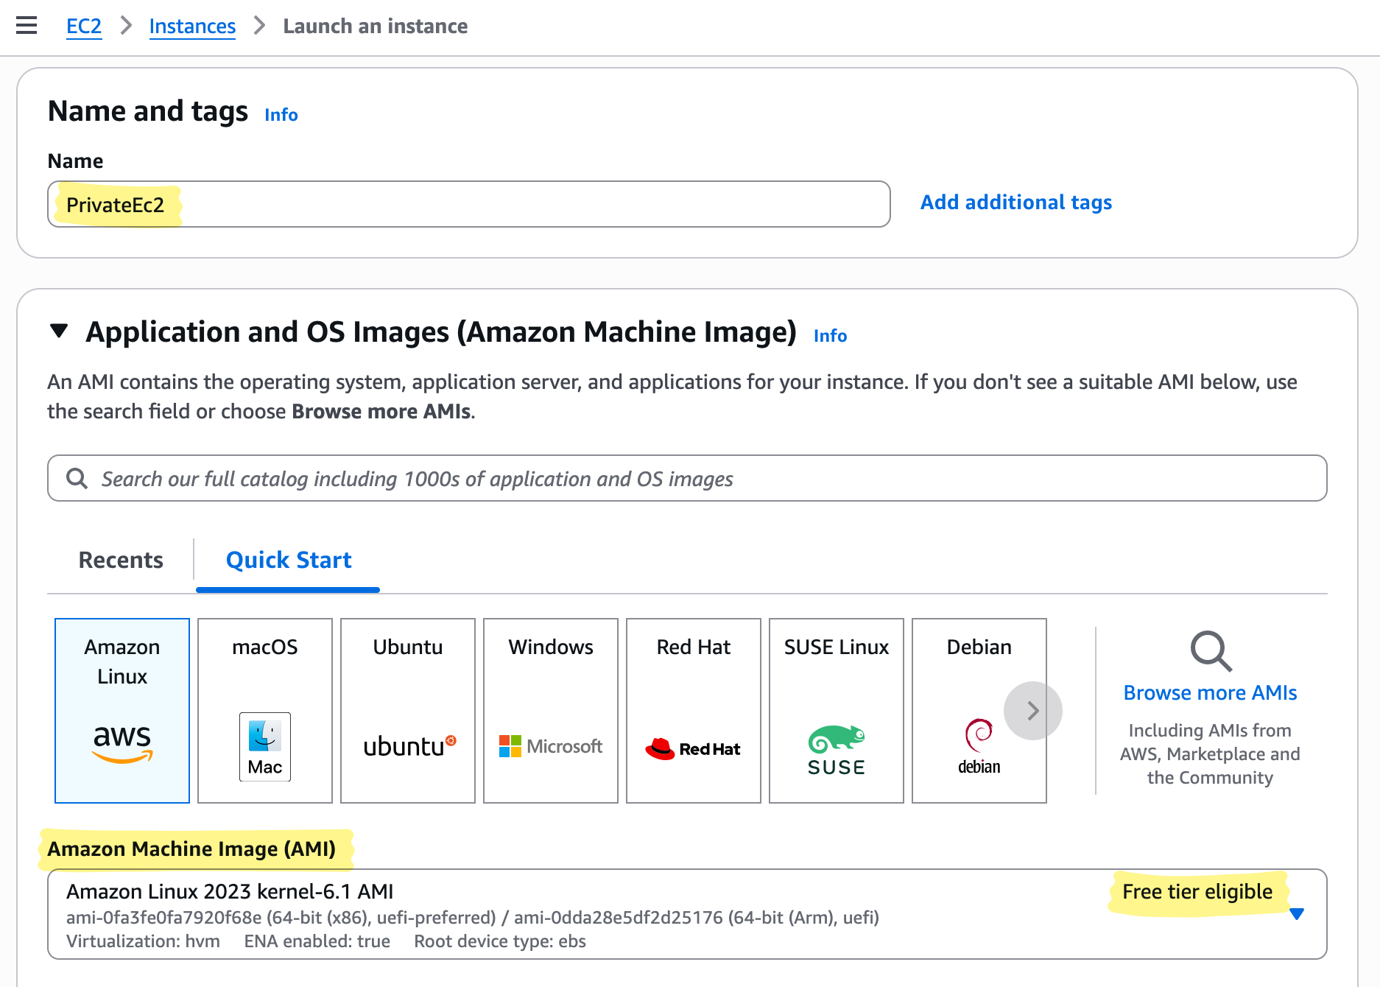
Task: Open the hamburger navigation menu
Action: pos(27,26)
